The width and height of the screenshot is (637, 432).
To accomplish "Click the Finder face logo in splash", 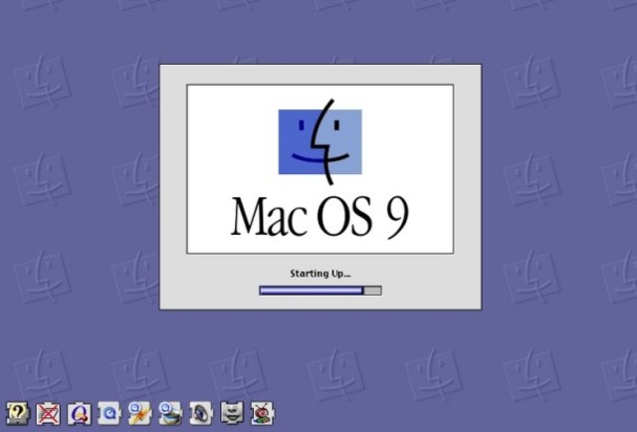I will tap(320, 141).
